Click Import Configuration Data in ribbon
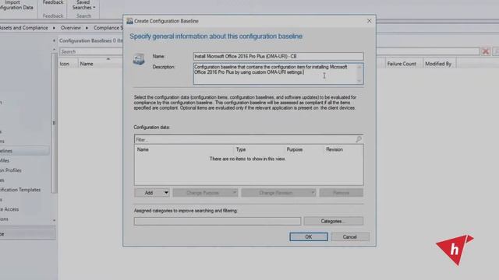Viewport: 499px width, 280px height. point(16,5)
